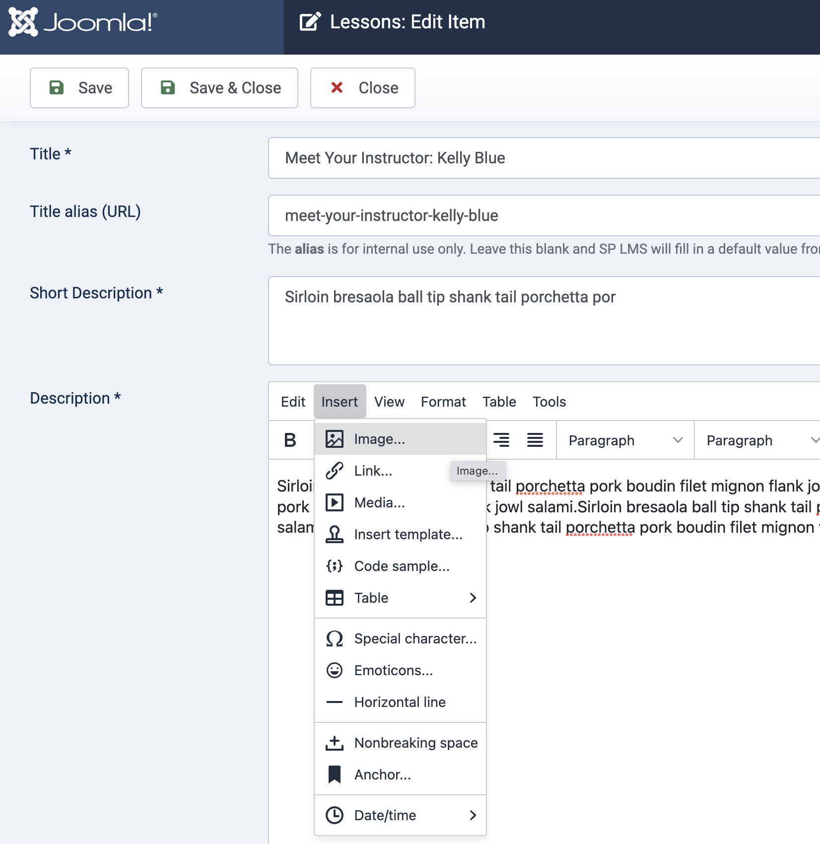Viewport: 820px width, 844px height.
Task: Open the Format menu
Action: click(x=443, y=402)
